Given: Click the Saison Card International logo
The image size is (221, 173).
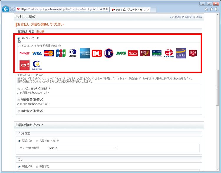Looking at the screenshot, I should click(x=157, y=53).
